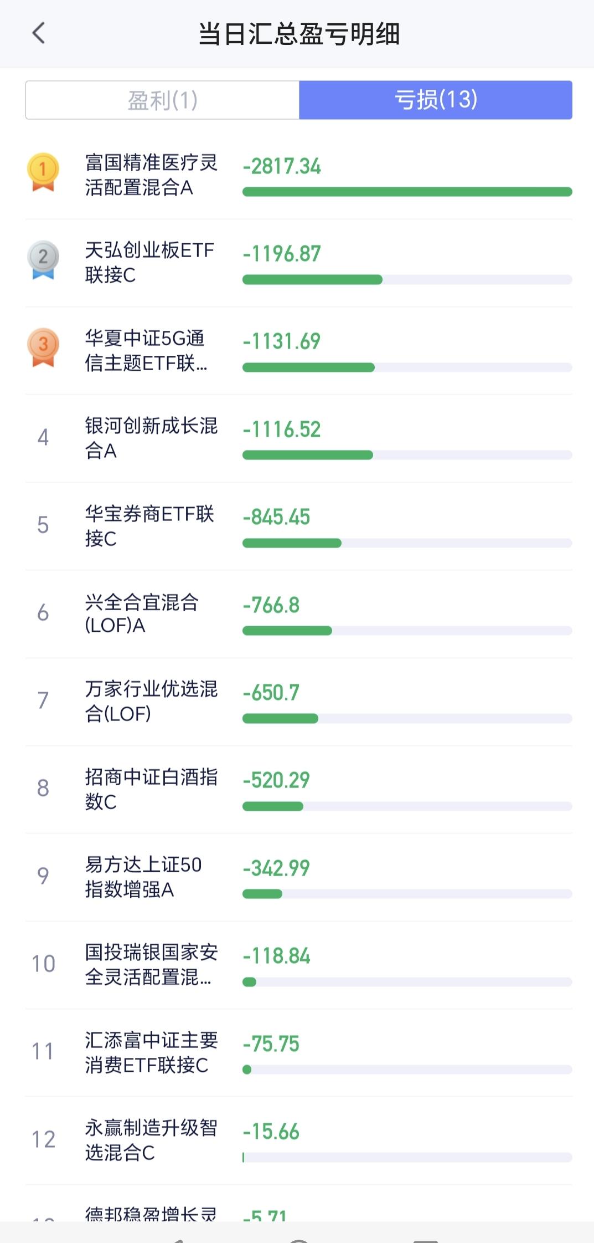Open 天弘创业板ETF联接C fund details
The image size is (594, 1243).
(149, 263)
